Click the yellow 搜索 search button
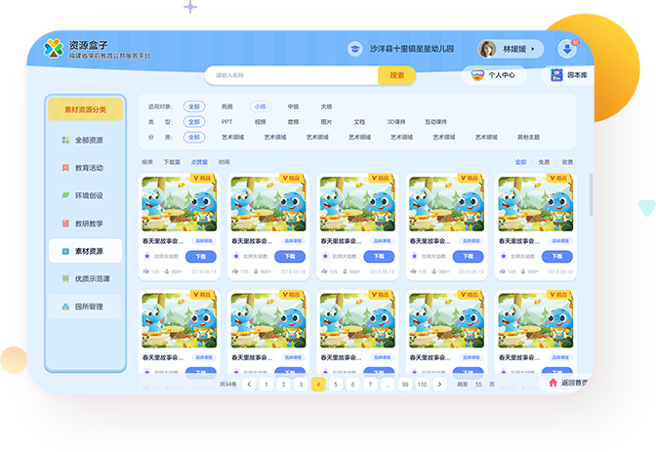656x452 pixels. [396, 75]
